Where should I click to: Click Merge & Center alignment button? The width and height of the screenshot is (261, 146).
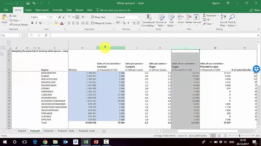pos(102,23)
